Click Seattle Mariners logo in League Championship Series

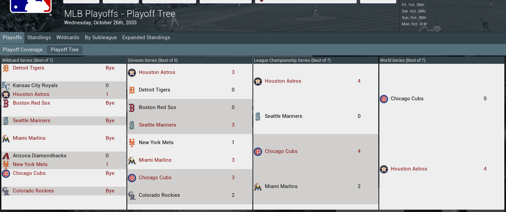pos(258,116)
